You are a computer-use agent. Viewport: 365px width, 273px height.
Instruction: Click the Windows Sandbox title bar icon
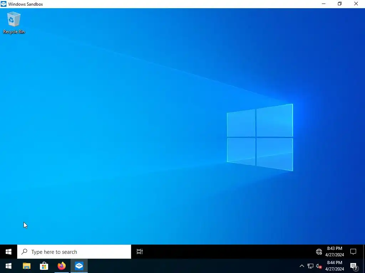tap(4, 4)
